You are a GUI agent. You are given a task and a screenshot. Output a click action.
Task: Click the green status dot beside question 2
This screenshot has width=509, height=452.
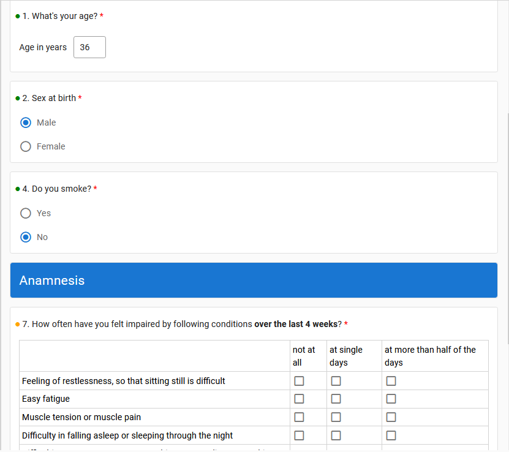click(x=18, y=97)
